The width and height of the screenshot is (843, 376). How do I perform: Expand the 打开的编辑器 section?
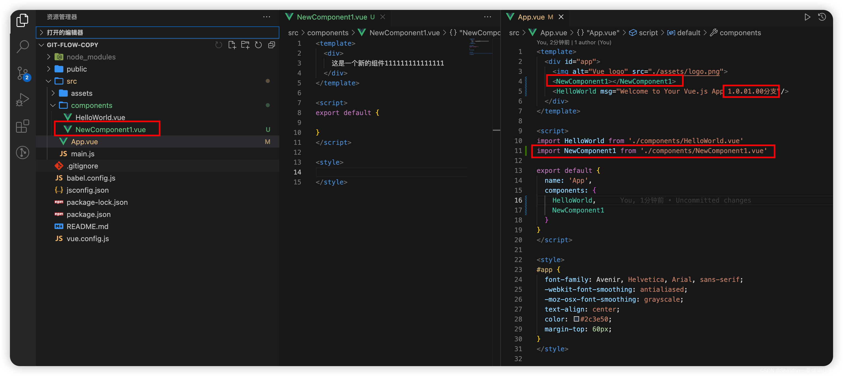coord(157,32)
